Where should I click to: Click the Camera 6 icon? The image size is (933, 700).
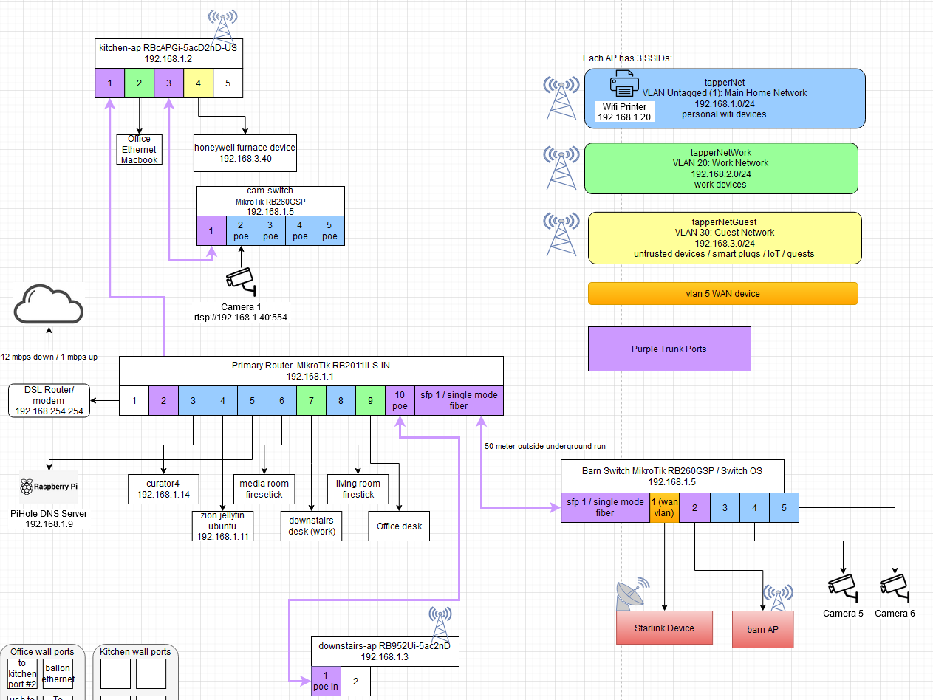895,587
